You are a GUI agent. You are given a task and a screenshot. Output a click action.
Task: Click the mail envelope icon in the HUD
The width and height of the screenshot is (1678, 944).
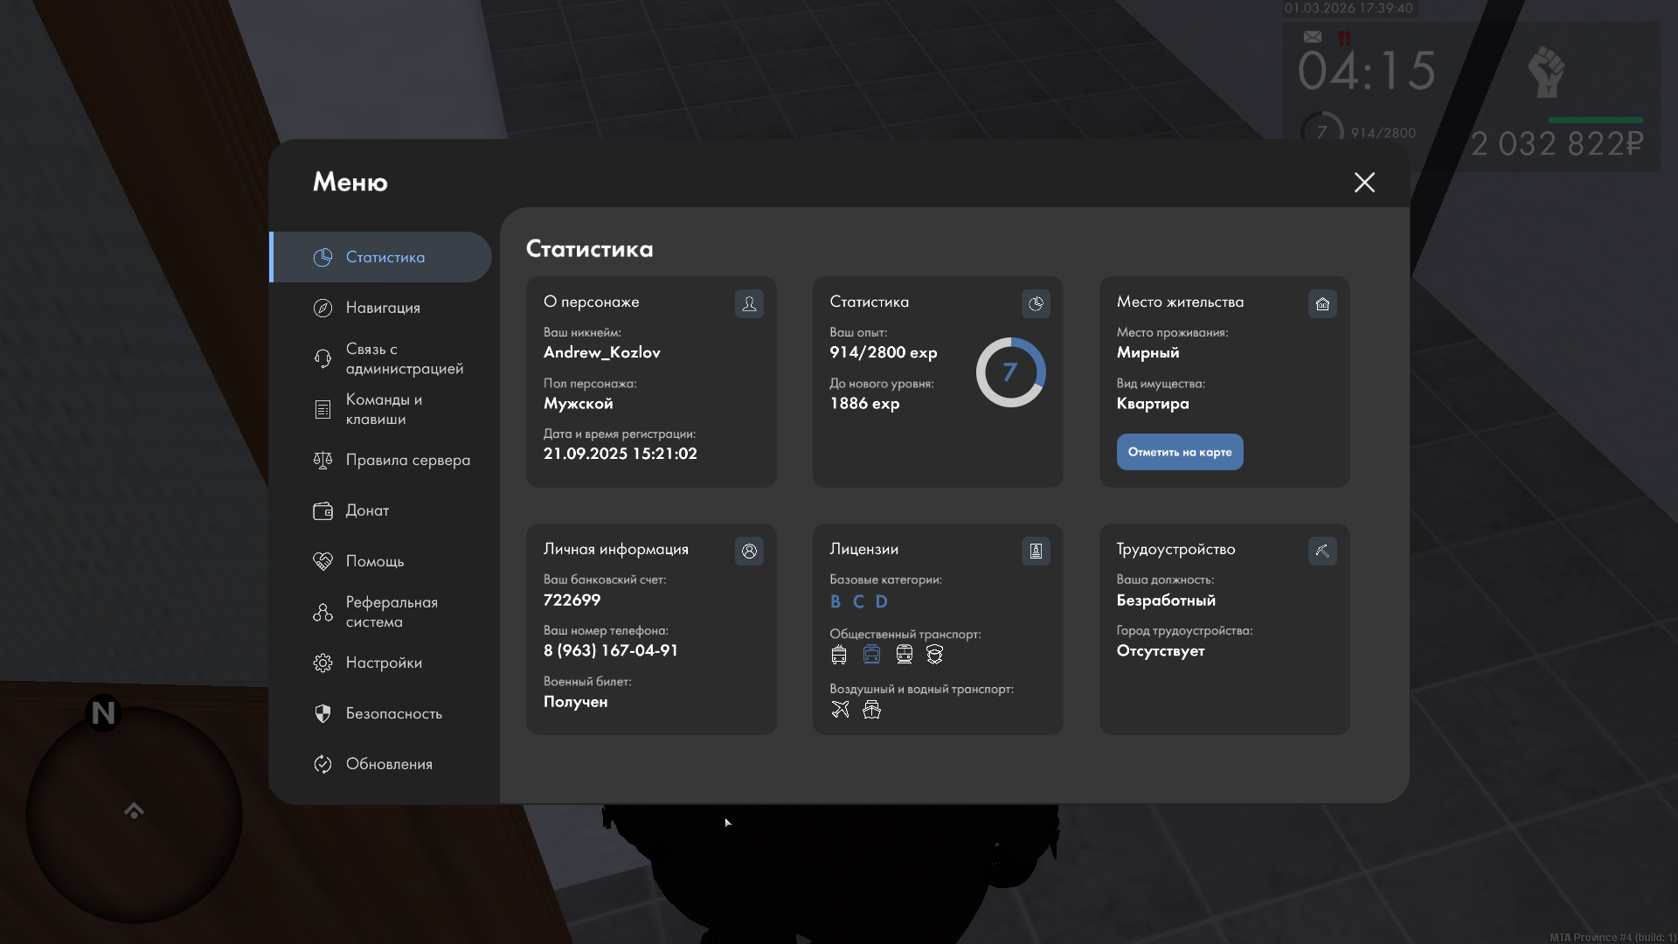click(x=1312, y=37)
